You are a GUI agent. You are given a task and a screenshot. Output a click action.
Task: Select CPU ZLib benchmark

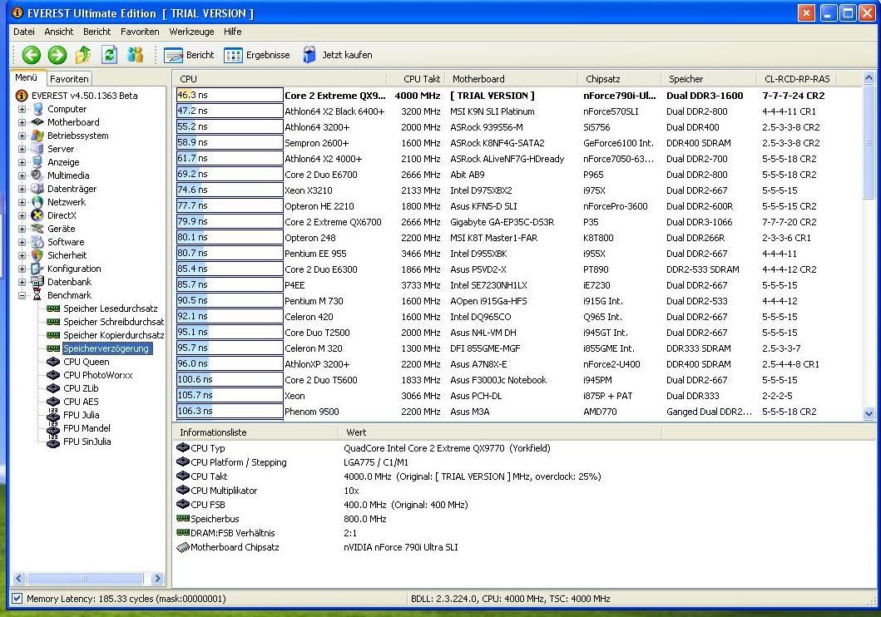[x=81, y=388]
